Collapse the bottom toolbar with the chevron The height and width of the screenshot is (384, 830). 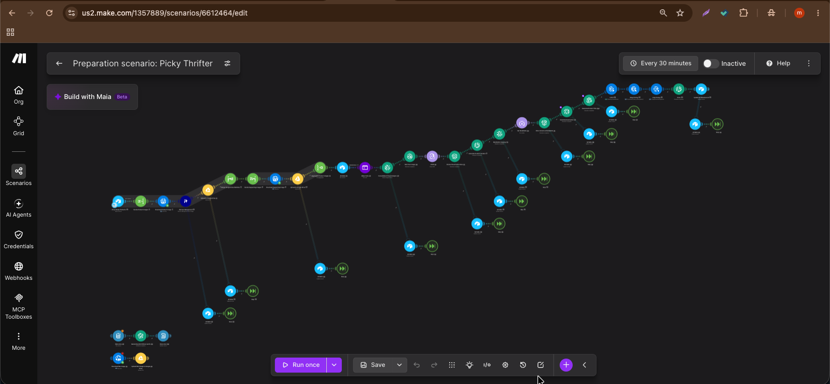(x=585, y=365)
